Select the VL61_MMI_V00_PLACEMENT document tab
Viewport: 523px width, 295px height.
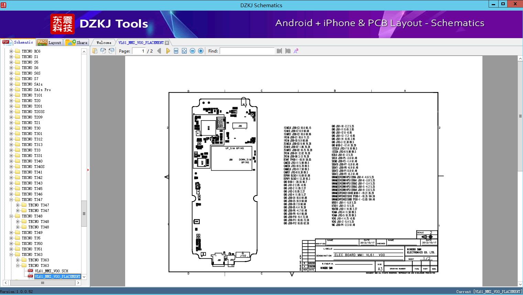tap(141, 43)
